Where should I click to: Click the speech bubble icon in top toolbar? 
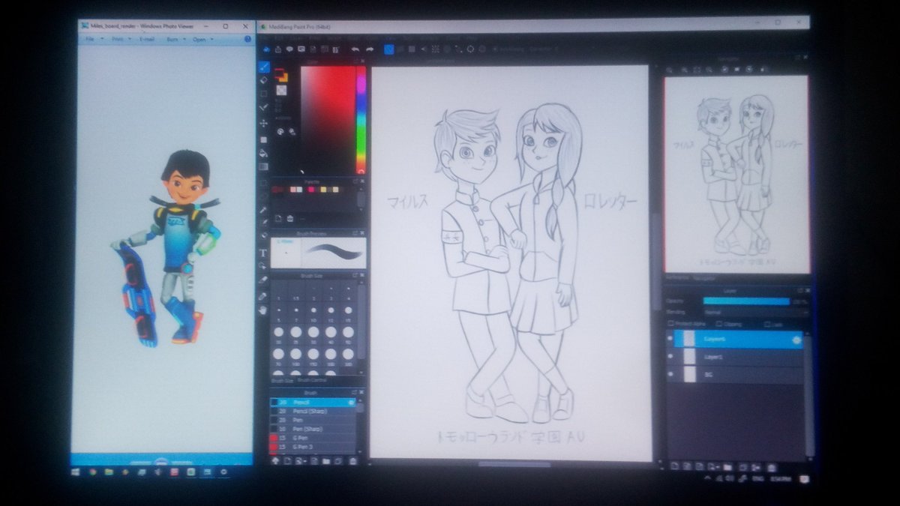289,50
